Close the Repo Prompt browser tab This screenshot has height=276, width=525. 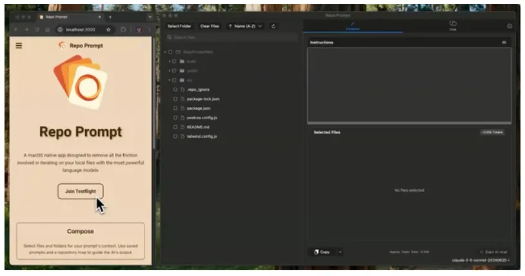(x=100, y=17)
